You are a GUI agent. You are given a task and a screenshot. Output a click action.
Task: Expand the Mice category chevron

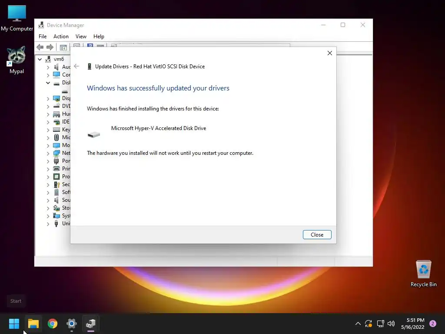pos(48,138)
